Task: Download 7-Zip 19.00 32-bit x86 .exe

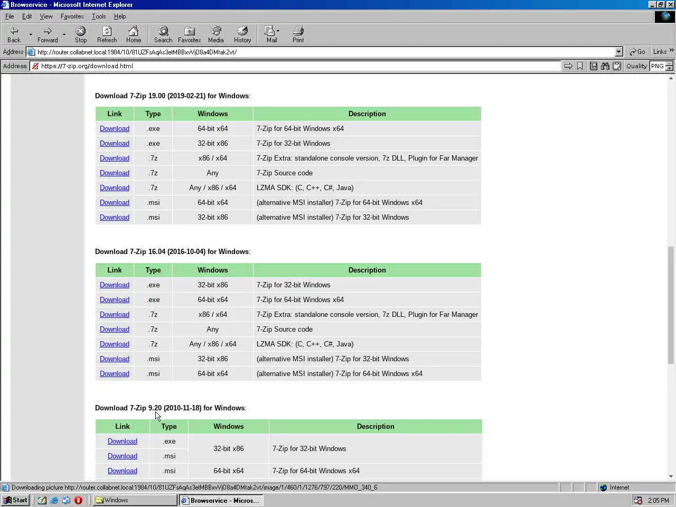Action: 115,143
